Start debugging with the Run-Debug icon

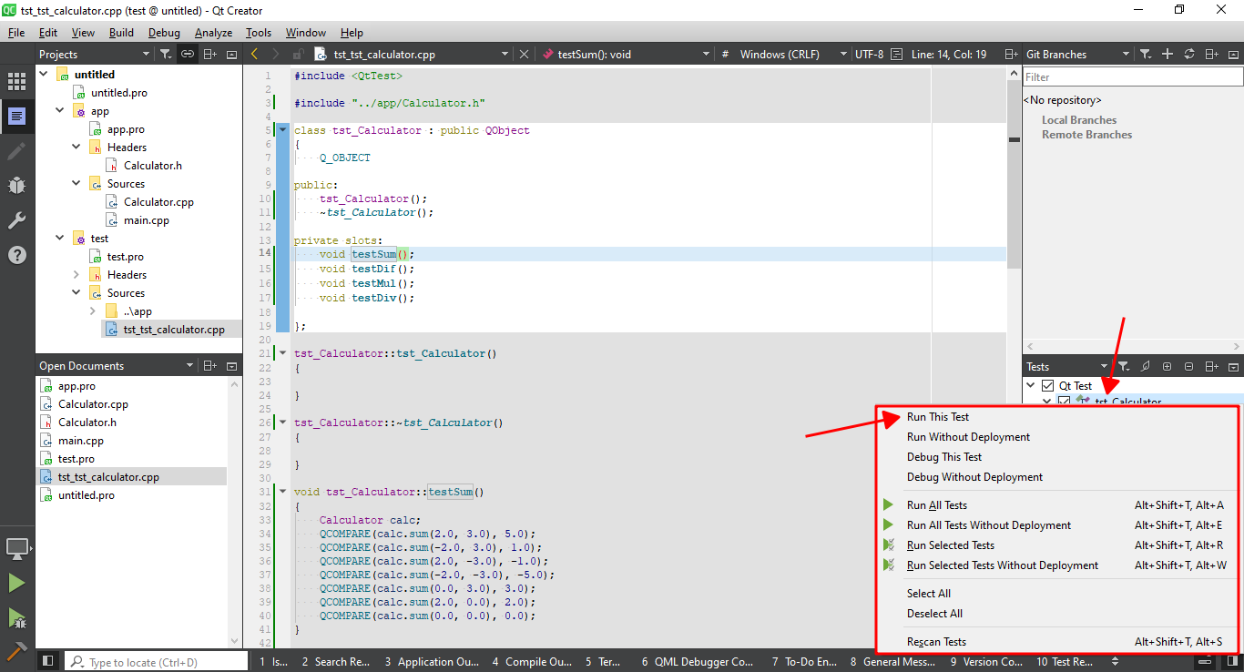coord(16,618)
